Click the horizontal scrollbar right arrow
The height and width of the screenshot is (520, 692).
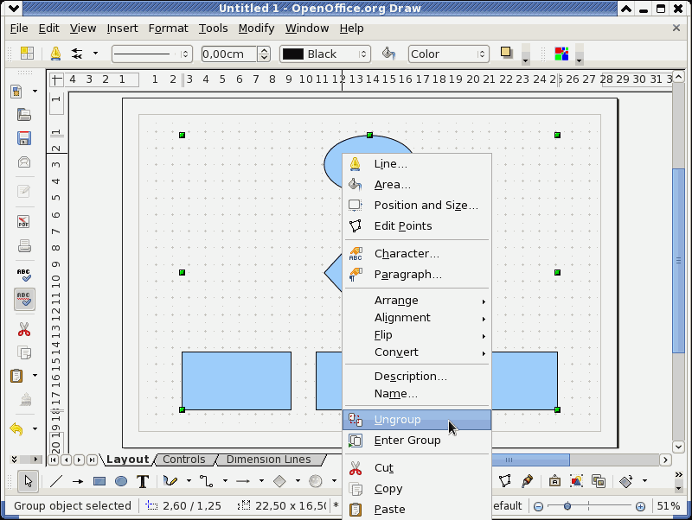(x=665, y=460)
